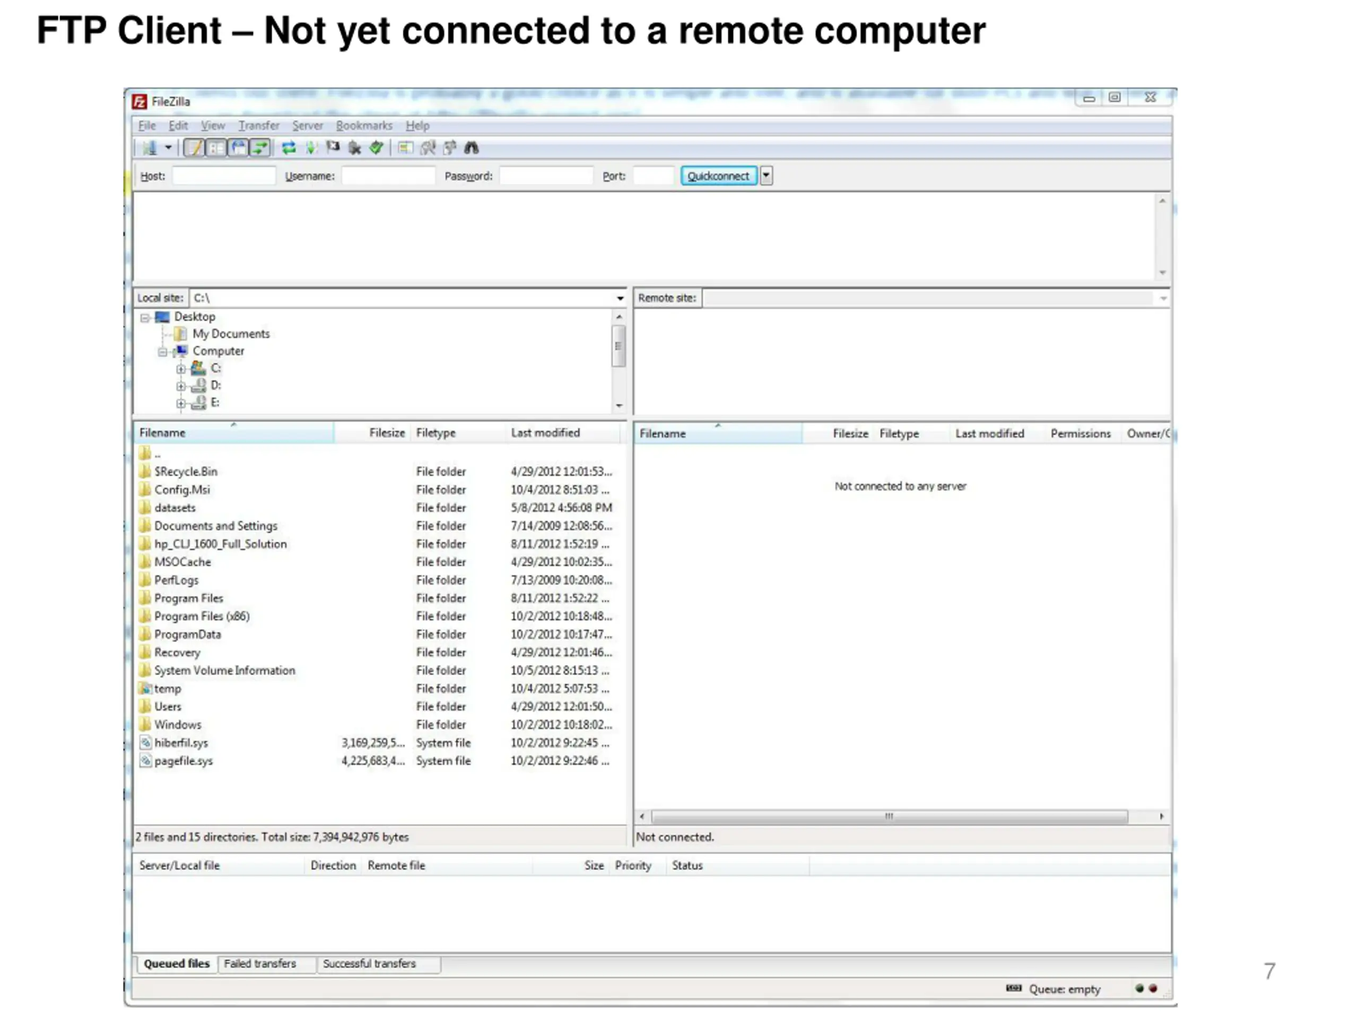Image resolution: width=1358 pixels, height=1018 pixels.
Task: Open the Server menu
Action: point(308,126)
